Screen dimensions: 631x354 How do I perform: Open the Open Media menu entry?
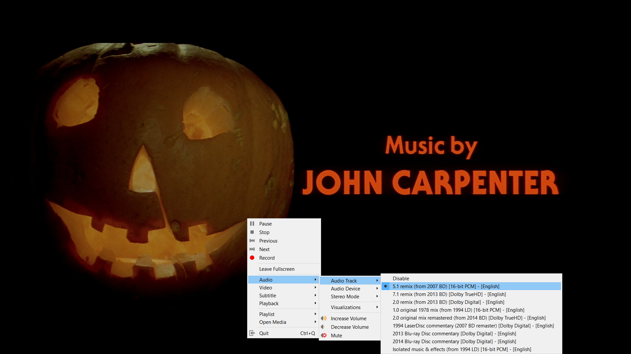pos(284,322)
